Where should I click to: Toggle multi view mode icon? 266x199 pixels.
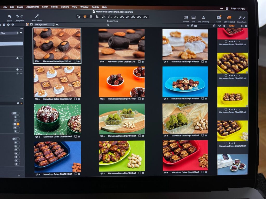point(27,25)
